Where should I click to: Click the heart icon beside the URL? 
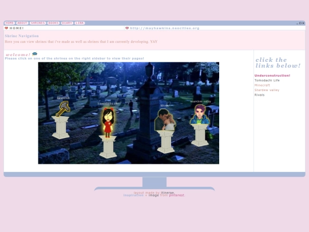(127, 28)
